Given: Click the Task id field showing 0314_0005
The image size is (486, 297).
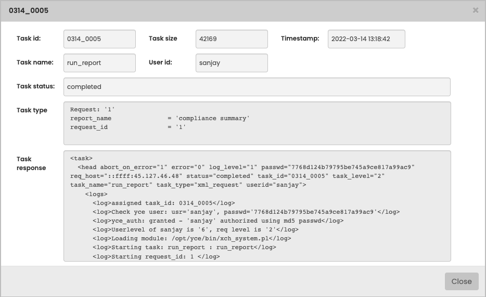Looking at the screenshot, I should 99,39.
